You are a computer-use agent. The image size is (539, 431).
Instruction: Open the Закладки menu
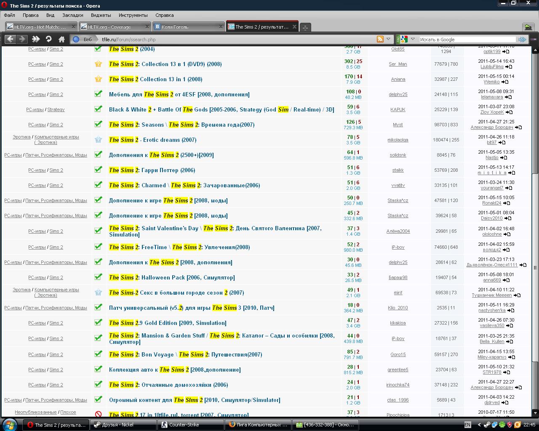click(x=72, y=15)
